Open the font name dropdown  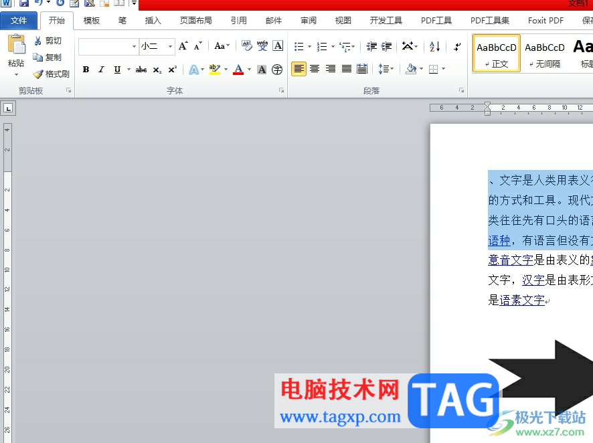tap(134, 46)
